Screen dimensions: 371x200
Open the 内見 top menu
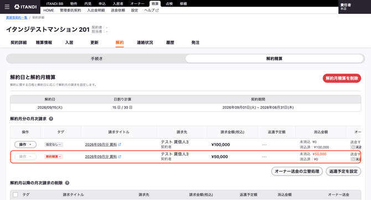tap(88, 3)
